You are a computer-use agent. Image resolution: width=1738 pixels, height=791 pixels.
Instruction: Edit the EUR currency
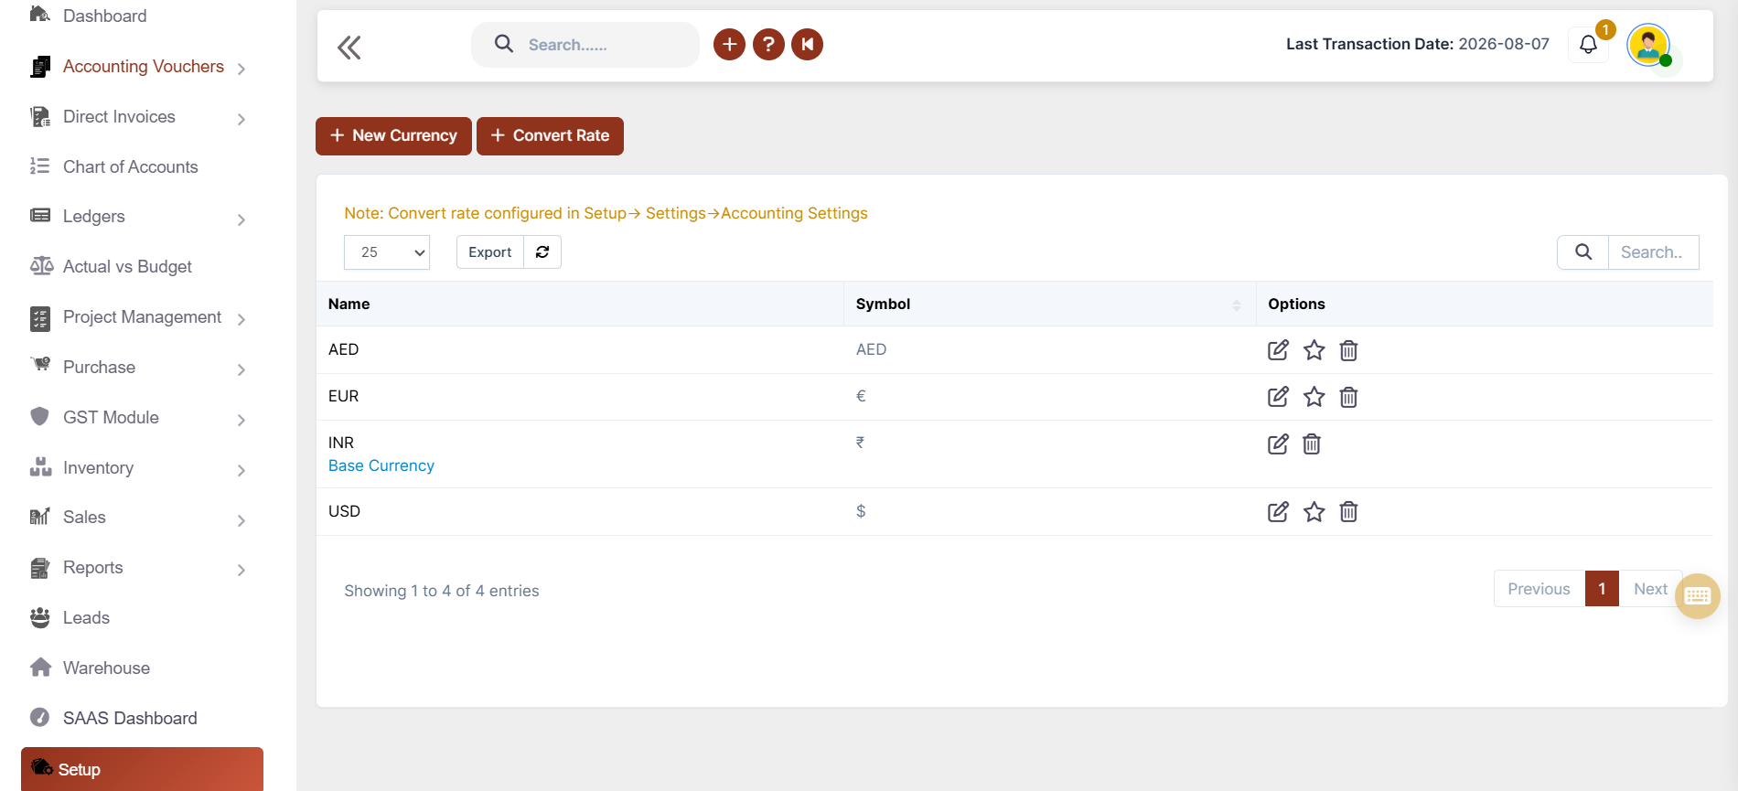[1278, 397]
